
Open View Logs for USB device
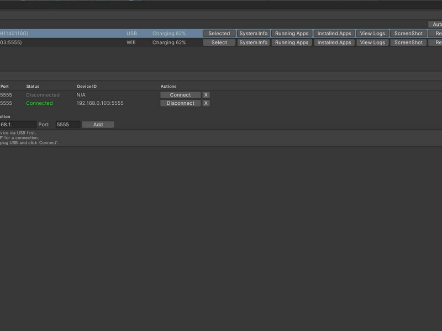point(372,34)
